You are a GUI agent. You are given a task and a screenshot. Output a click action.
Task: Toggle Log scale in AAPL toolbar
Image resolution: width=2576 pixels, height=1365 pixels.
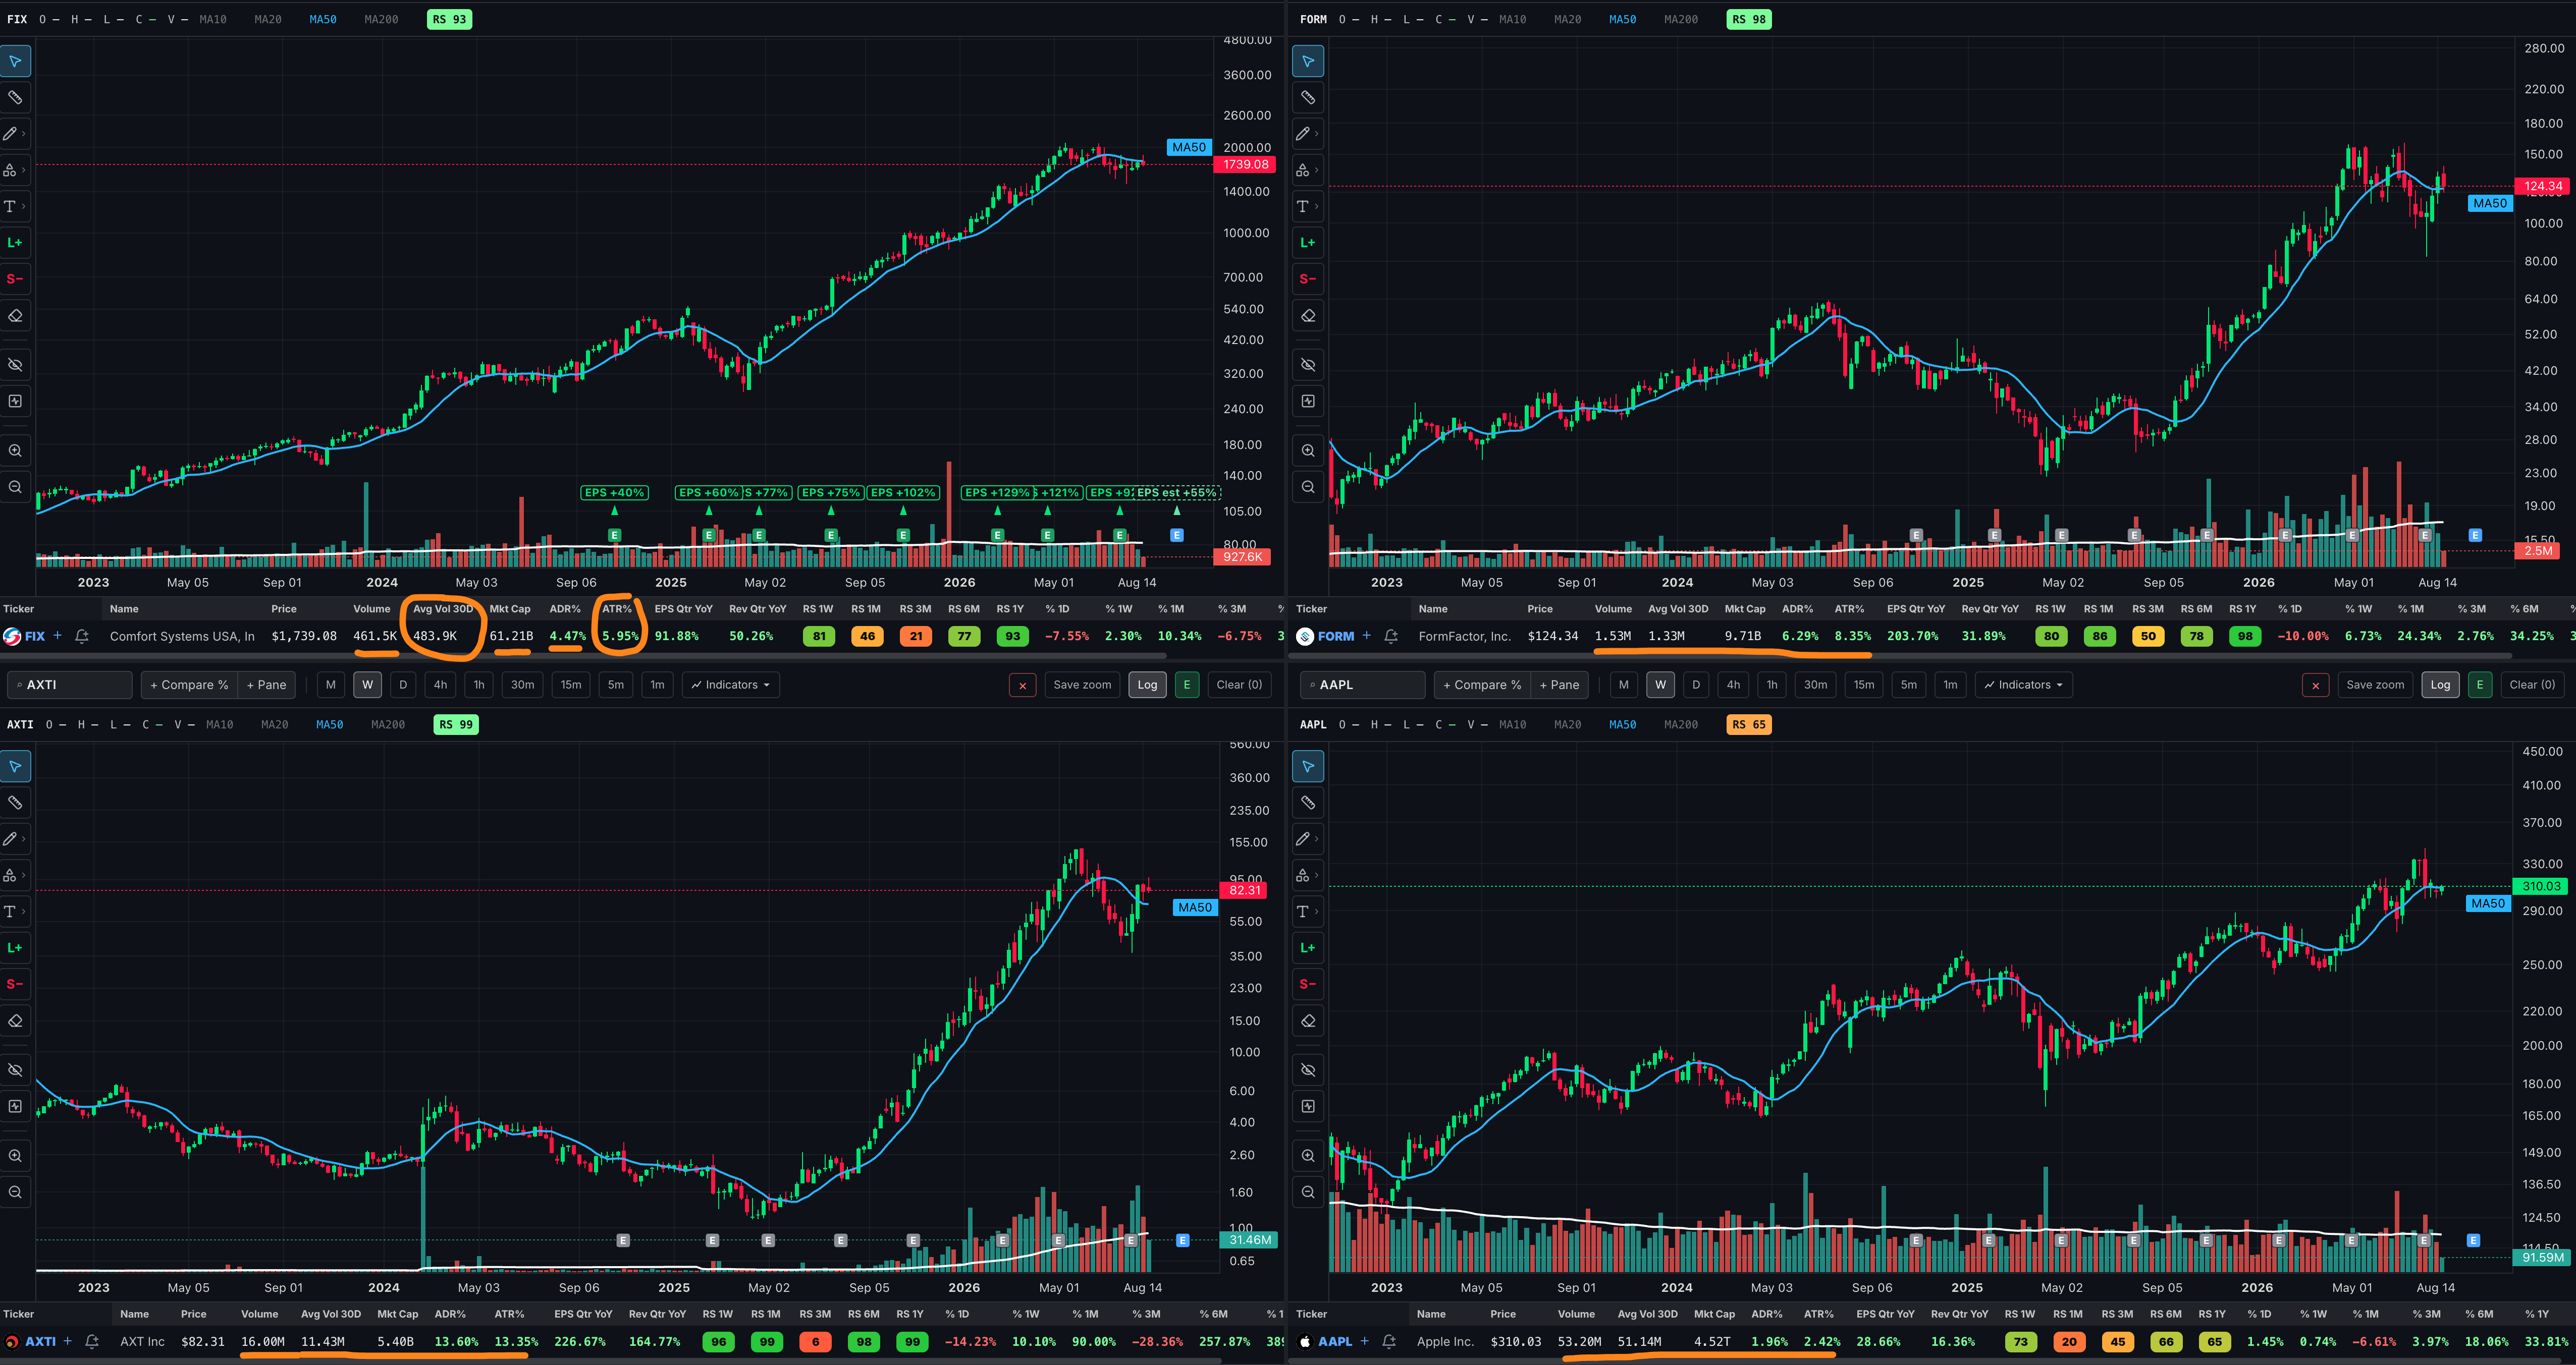[2440, 685]
